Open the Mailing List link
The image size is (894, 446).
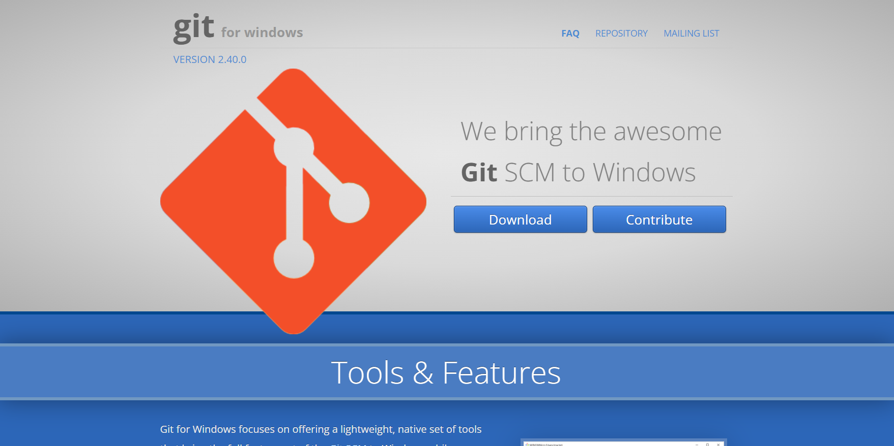click(x=691, y=34)
